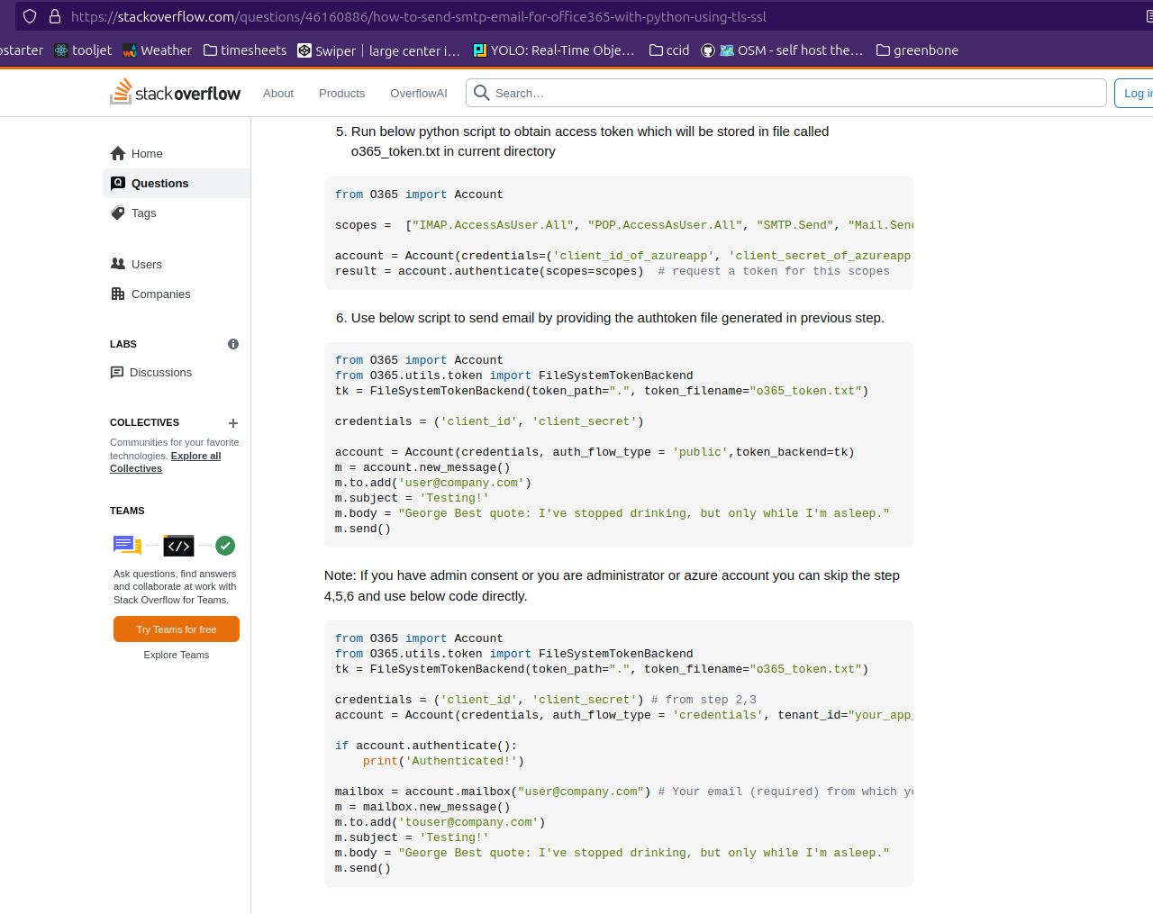Follow the Explore all Collectives link
The width and height of the screenshot is (1153, 914).
[166, 462]
